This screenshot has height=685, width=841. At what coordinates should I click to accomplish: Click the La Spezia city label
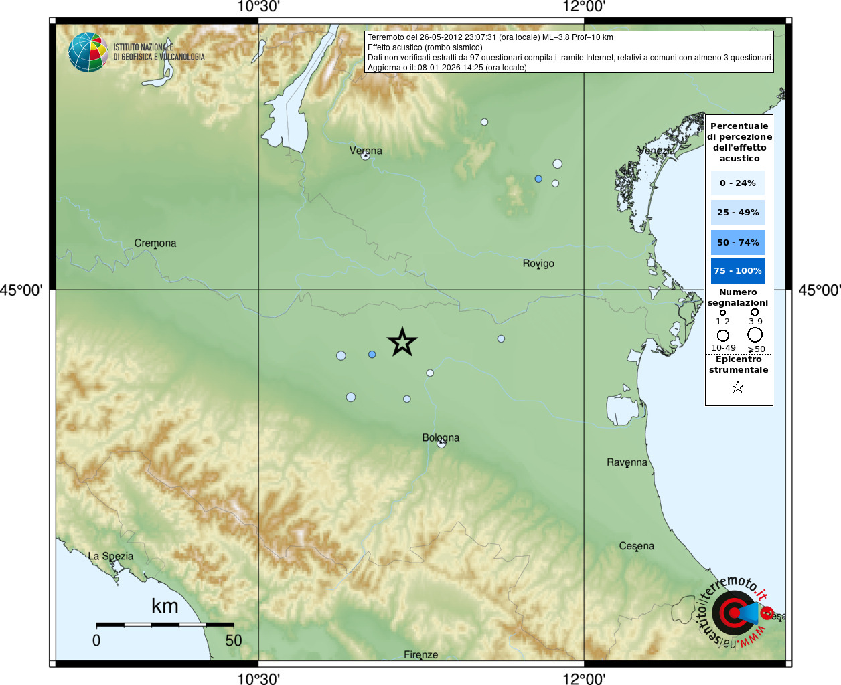coord(110,556)
